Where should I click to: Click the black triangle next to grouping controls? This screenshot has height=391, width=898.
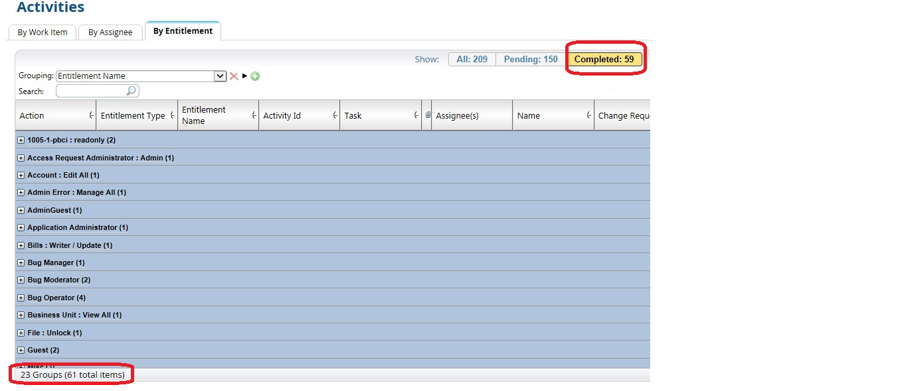pyautogui.click(x=244, y=76)
